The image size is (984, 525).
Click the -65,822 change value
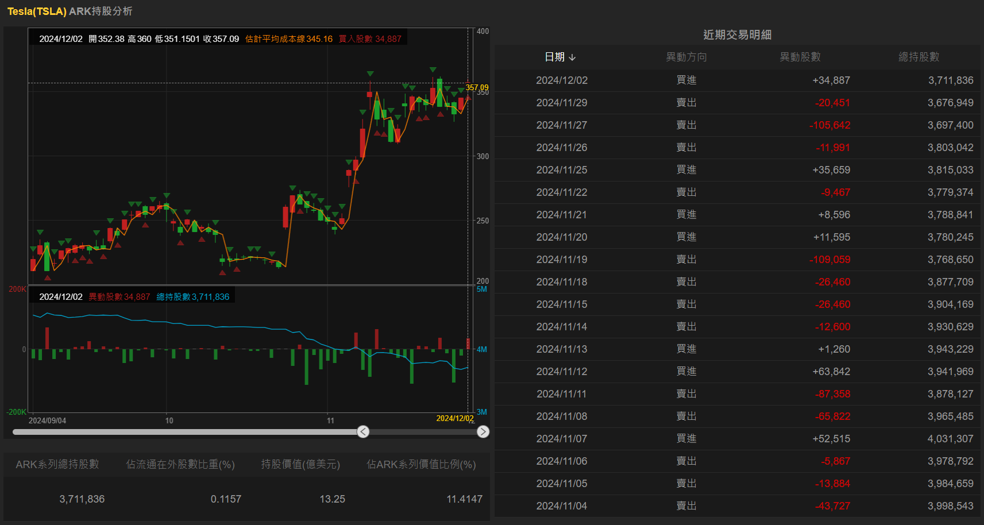tap(832, 416)
